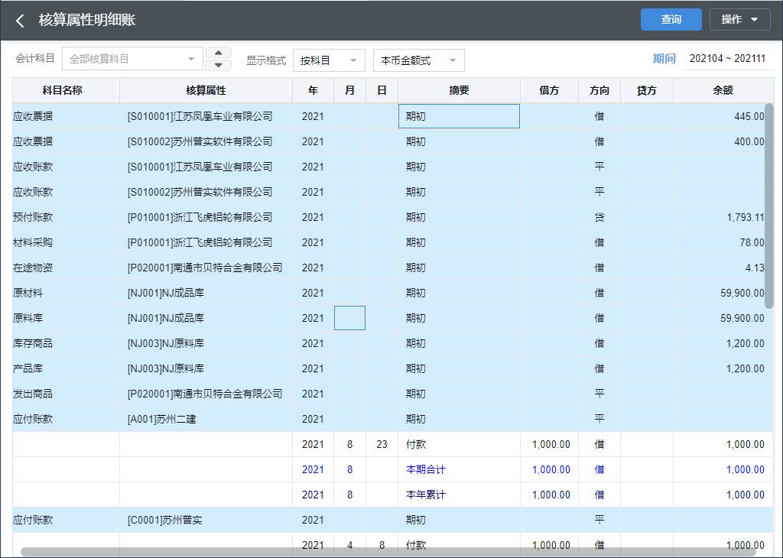Image resolution: width=783 pixels, height=558 pixels.
Task: Select the 原材料 row name cell
Action: tap(66, 293)
